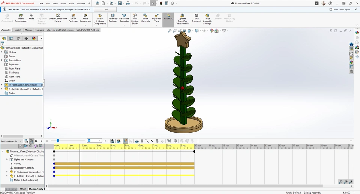Click the playback position slider handle
Image resolution: width=360 pixels, height=194 pixels.
[x=58, y=141]
